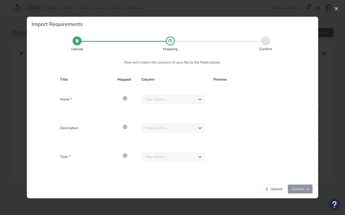Image resolution: width=345 pixels, height=215 pixels.
Task: Click the Type mapped status indicator
Action: pos(125,156)
